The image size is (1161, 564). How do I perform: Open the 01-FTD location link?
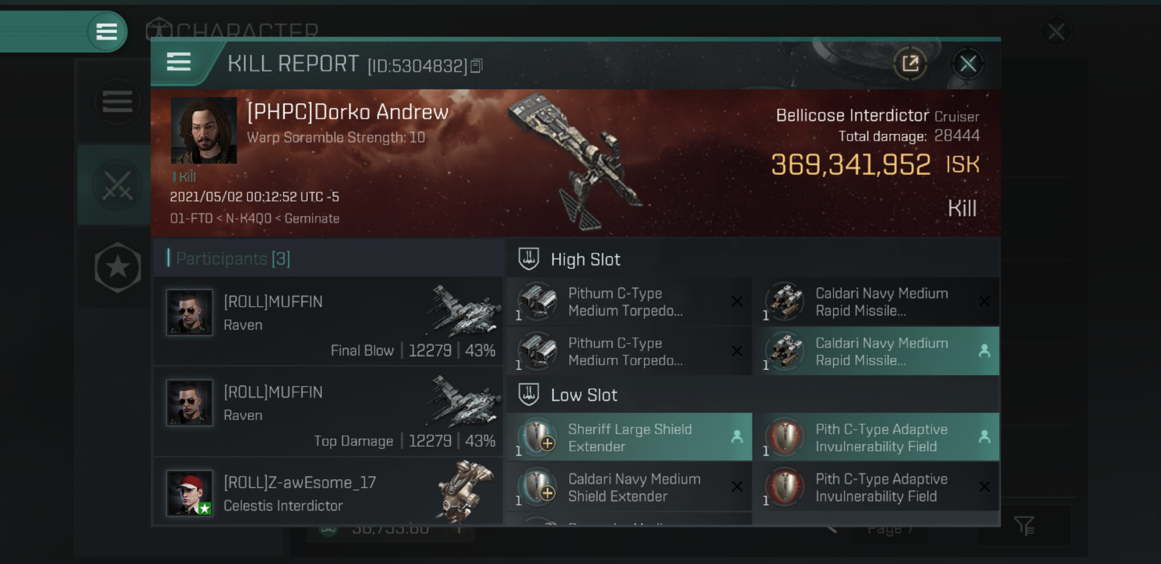click(191, 219)
